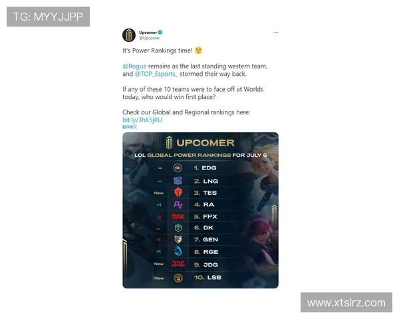Click the Upcomer display name
Viewport: 399px width, 319px height.
tap(148, 33)
